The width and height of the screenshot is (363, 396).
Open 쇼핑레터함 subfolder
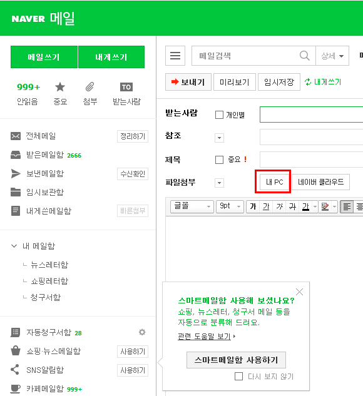point(49,281)
